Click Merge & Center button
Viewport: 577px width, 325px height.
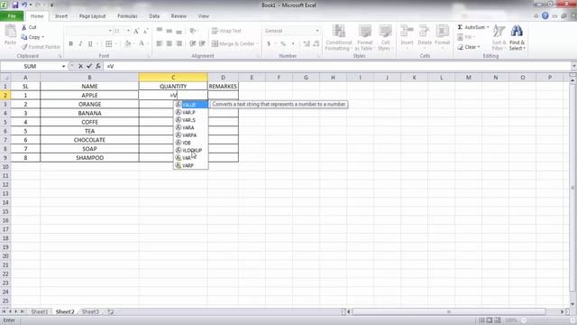pyautogui.click(x=234, y=44)
